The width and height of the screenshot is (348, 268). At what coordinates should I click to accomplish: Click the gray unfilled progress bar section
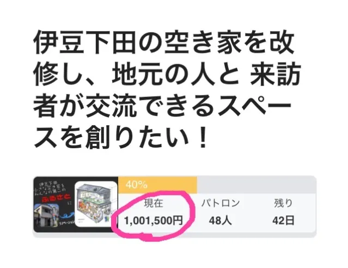pyautogui.click(x=257, y=185)
